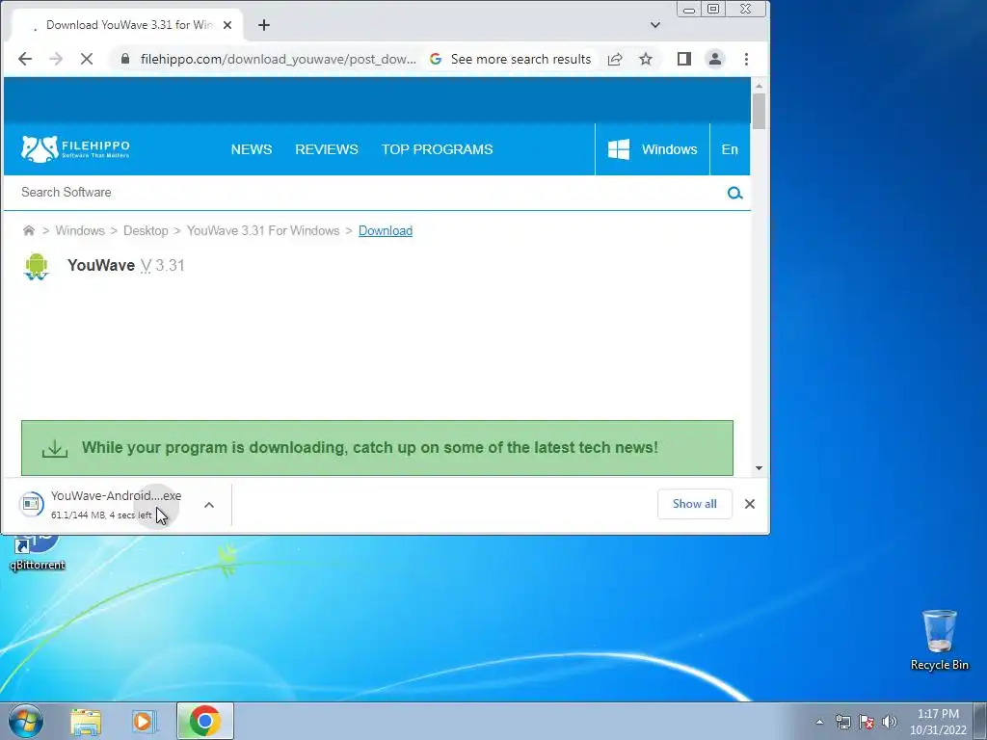Image resolution: width=987 pixels, height=740 pixels.
Task: Open the volume tray icon
Action: pyautogui.click(x=890, y=722)
